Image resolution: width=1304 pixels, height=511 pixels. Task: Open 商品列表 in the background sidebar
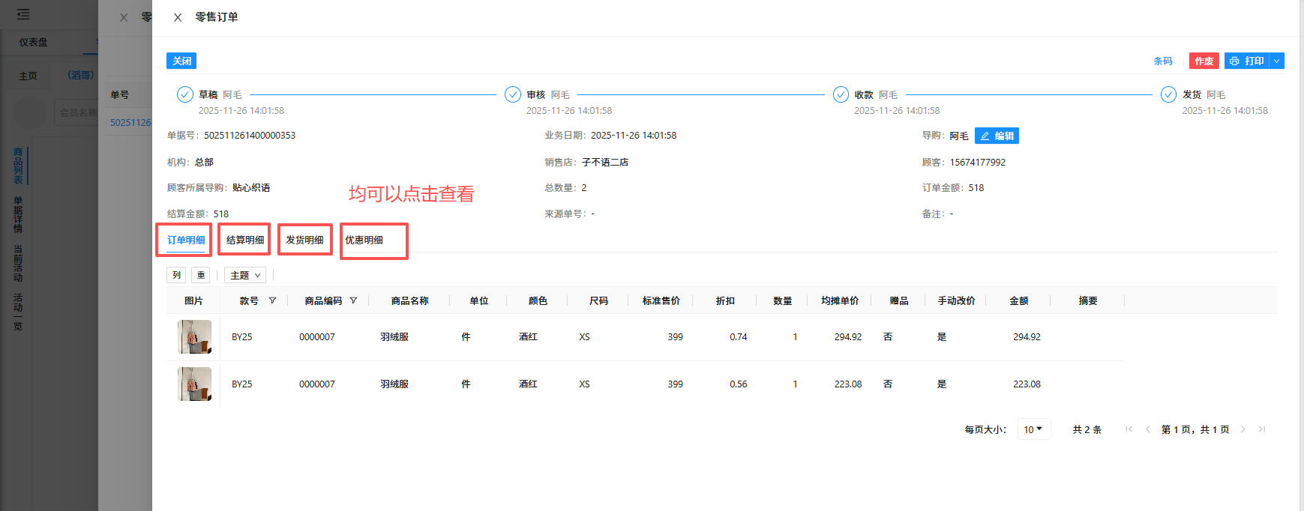click(18, 166)
